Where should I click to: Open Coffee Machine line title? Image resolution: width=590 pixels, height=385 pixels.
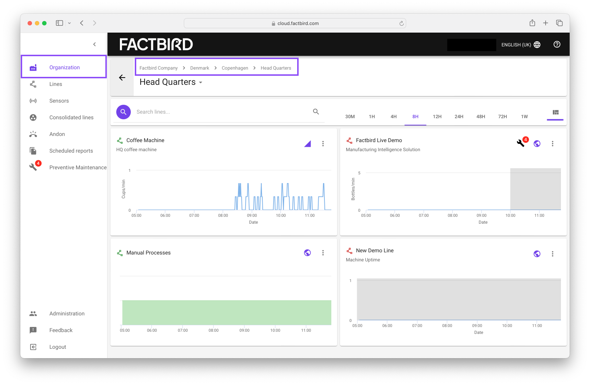pyautogui.click(x=145, y=140)
